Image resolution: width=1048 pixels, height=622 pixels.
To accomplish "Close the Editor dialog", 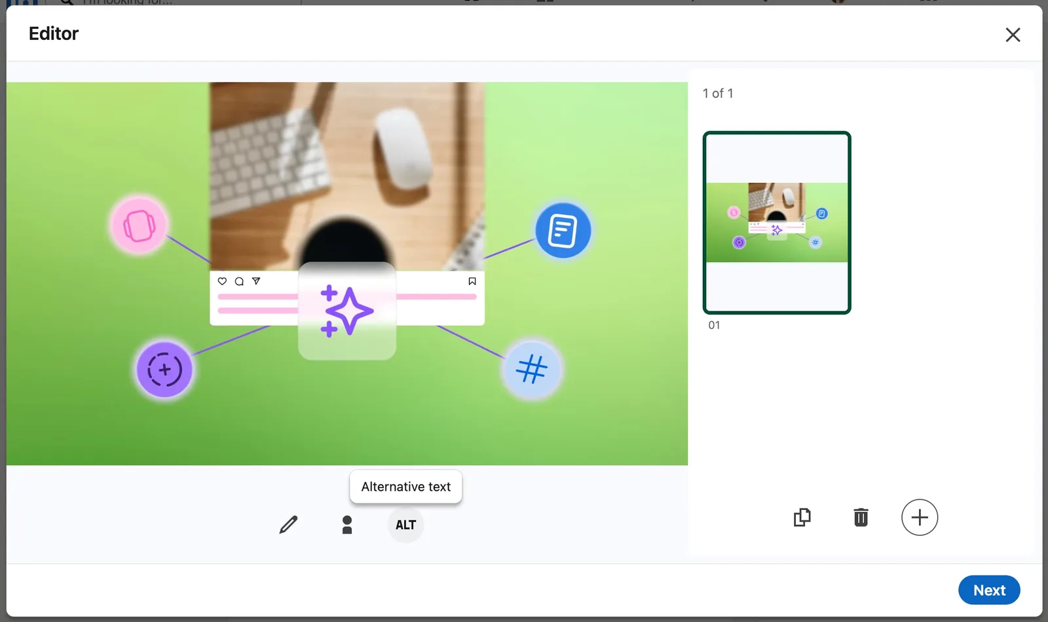I will click(1013, 34).
